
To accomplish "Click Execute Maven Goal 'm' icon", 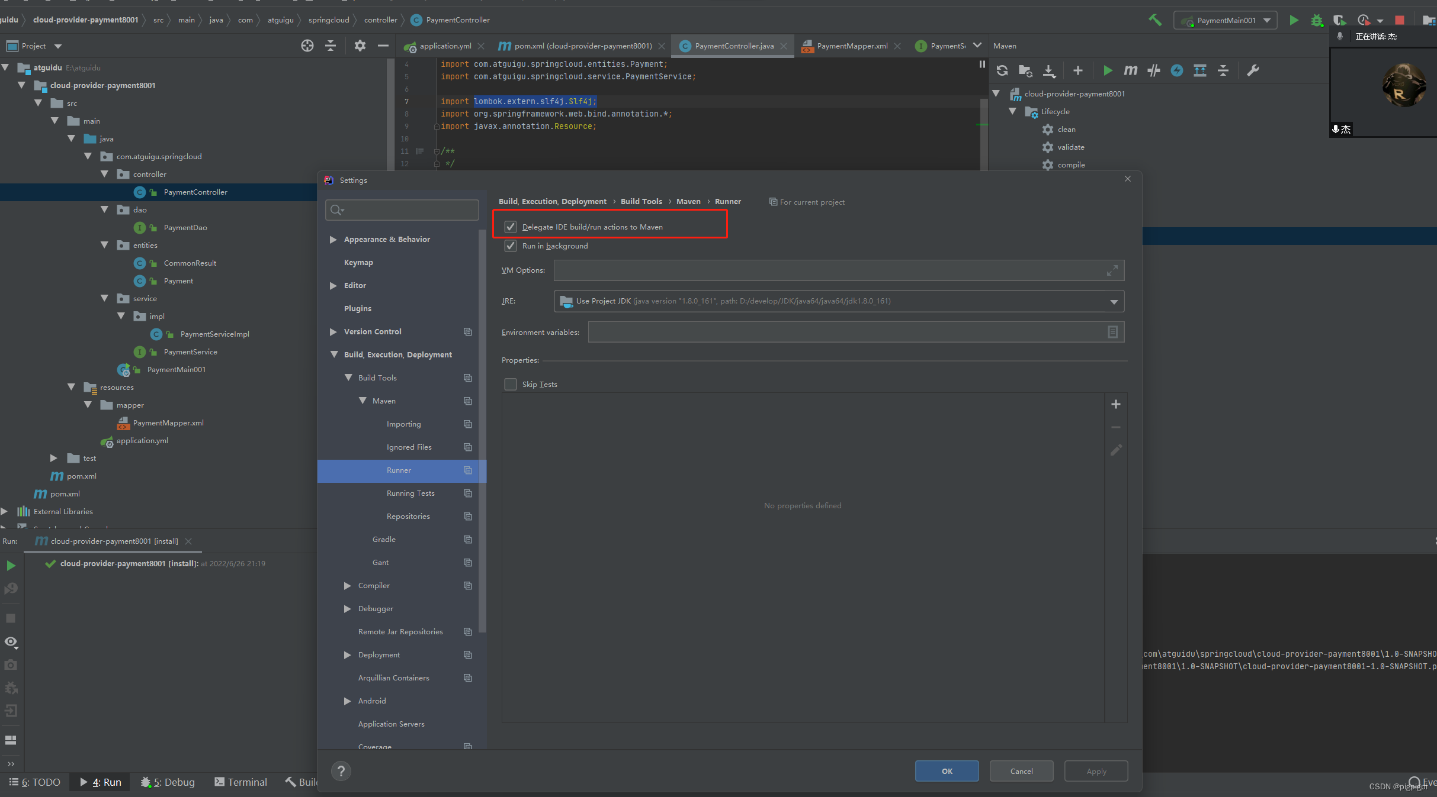I will click(1130, 70).
